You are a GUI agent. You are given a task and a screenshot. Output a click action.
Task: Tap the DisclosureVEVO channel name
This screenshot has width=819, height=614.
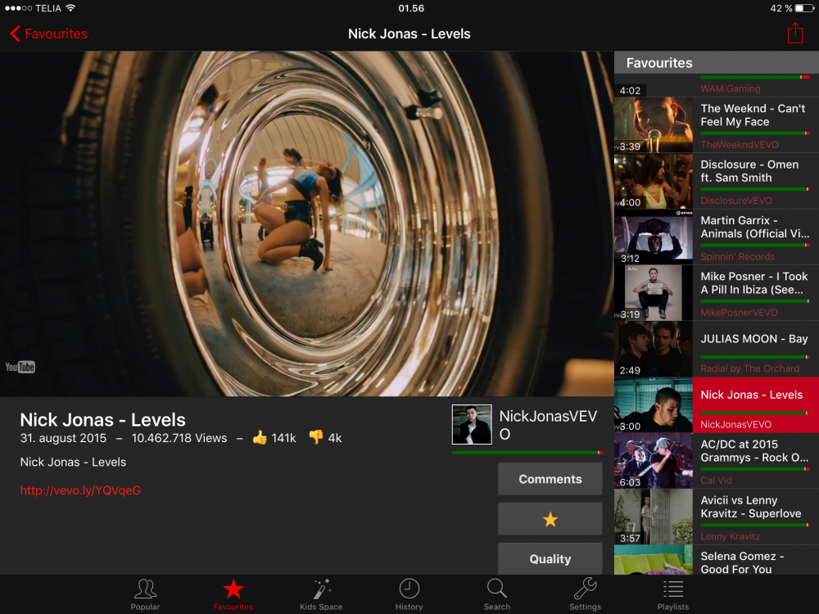tap(736, 201)
